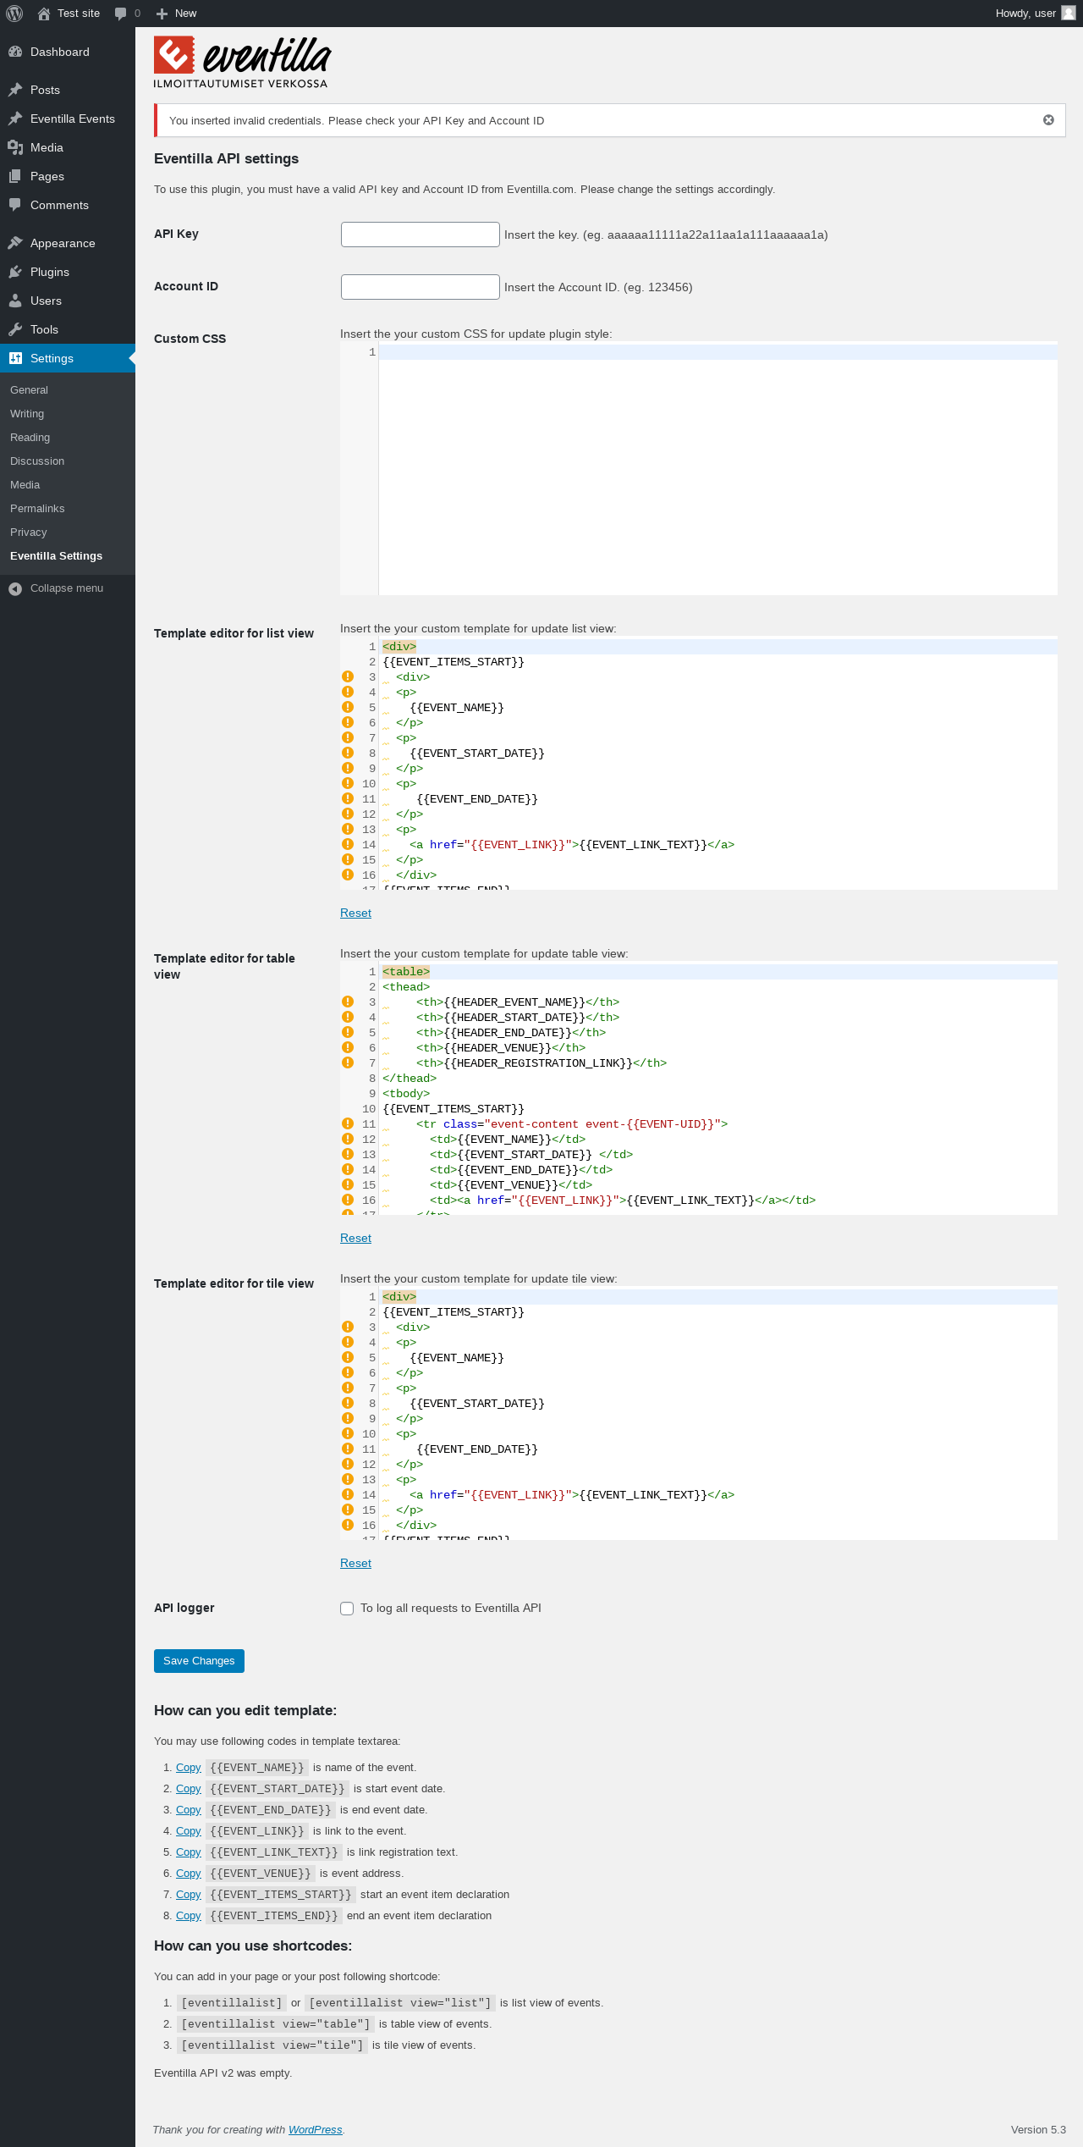The height and width of the screenshot is (2147, 1083).
Task: Focus the Account ID text field
Action: pyautogui.click(x=420, y=287)
